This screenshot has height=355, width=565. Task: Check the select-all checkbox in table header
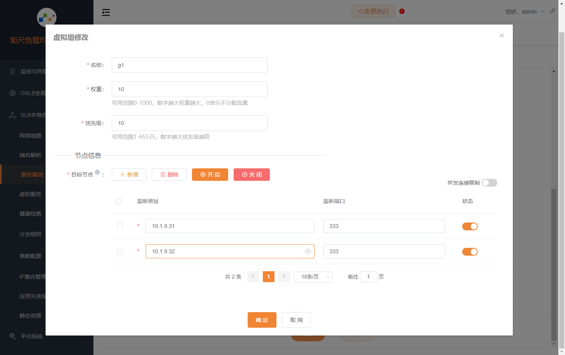pyautogui.click(x=118, y=201)
